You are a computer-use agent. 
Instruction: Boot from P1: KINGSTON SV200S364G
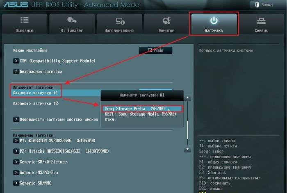click(54, 141)
